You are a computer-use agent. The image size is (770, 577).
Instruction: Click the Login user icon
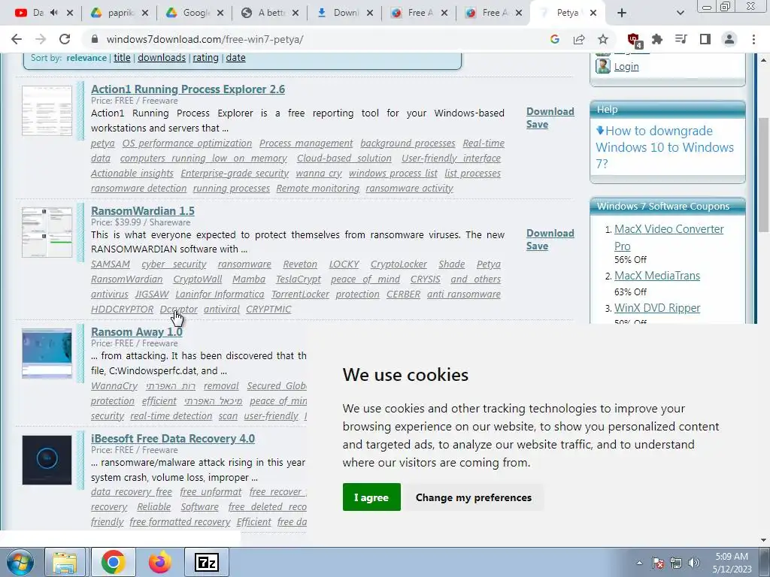603,66
